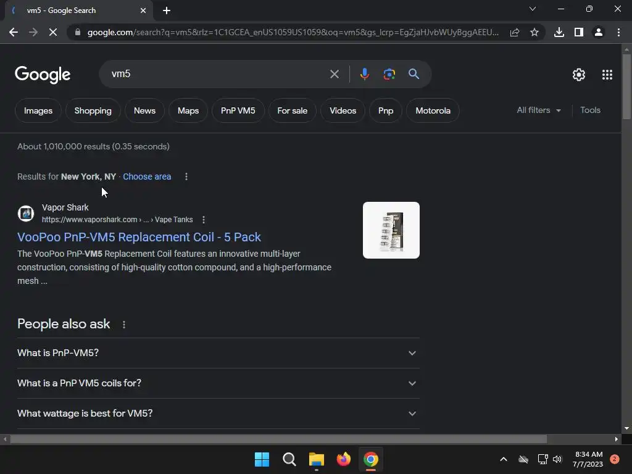Viewport: 632px width, 474px height.
Task: Clear the search box text
Action: [334, 74]
